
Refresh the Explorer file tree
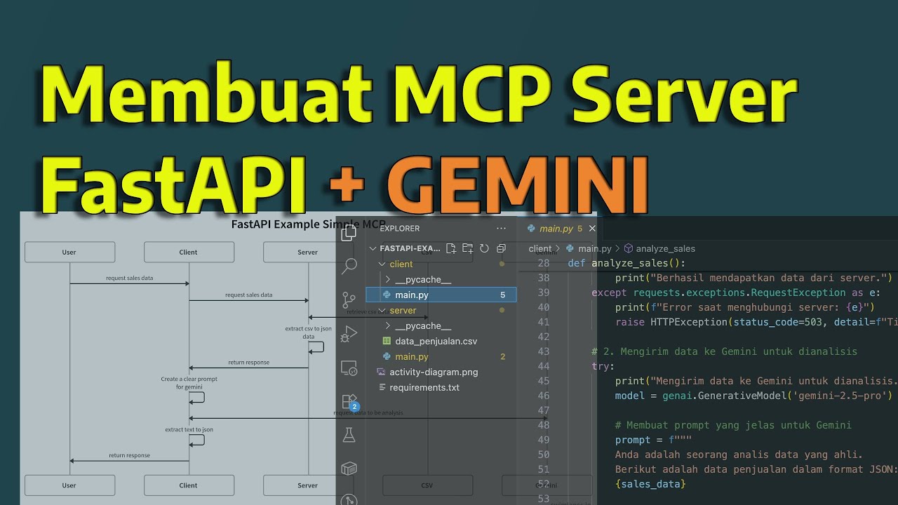(484, 248)
